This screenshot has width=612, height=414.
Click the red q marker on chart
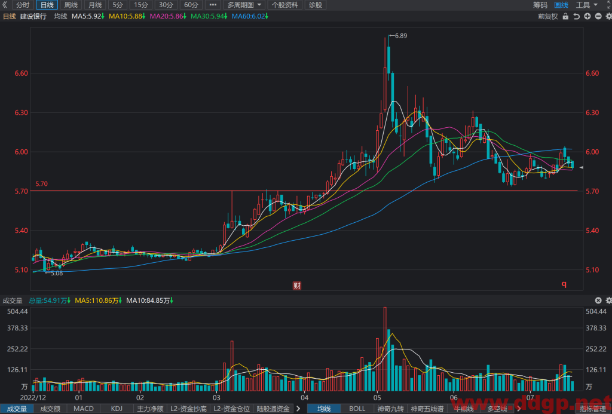click(564, 284)
